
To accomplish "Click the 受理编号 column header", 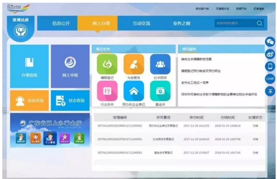I will [x=120, y=118].
